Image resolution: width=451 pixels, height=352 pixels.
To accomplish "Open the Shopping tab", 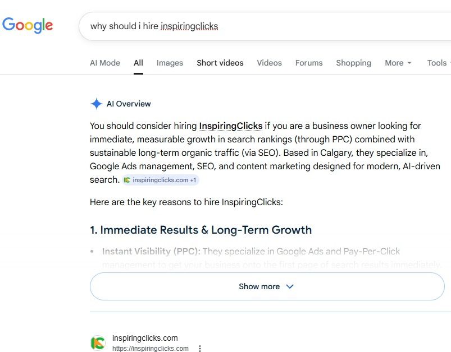I will tap(353, 63).
